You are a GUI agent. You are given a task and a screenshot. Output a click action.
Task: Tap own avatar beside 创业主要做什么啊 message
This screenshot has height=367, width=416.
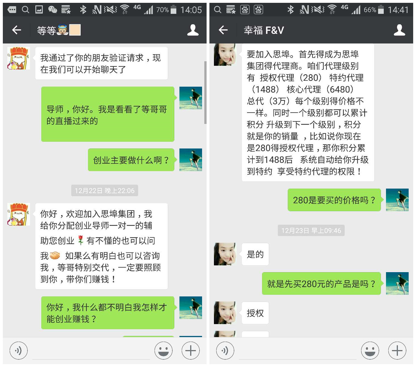point(191,160)
